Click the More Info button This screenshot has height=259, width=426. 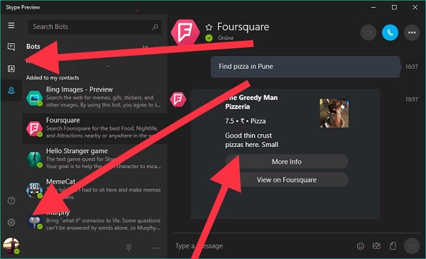pyautogui.click(x=286, y=161)
